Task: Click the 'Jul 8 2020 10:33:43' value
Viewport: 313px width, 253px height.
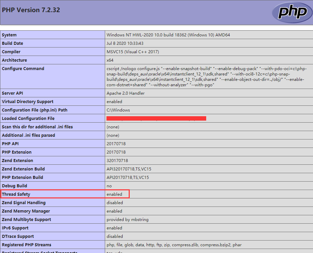Action: (125, 43)
